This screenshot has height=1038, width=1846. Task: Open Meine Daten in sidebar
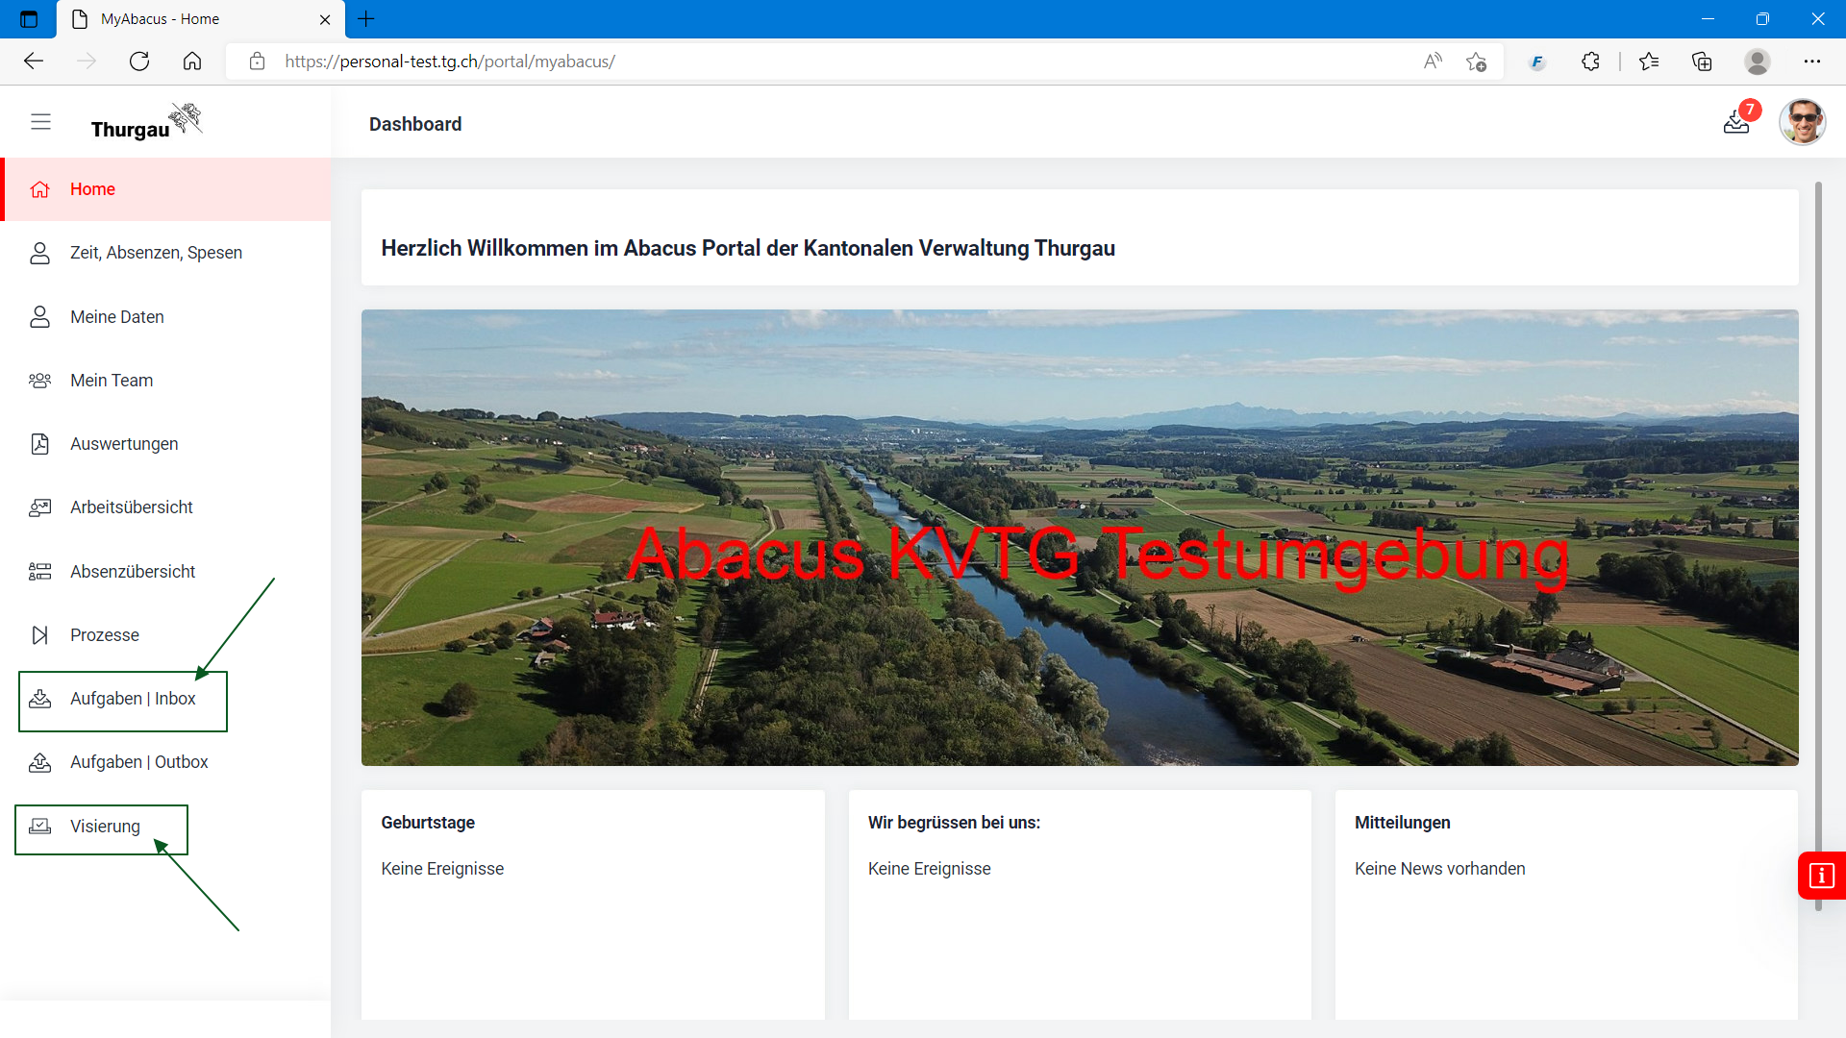116,317
